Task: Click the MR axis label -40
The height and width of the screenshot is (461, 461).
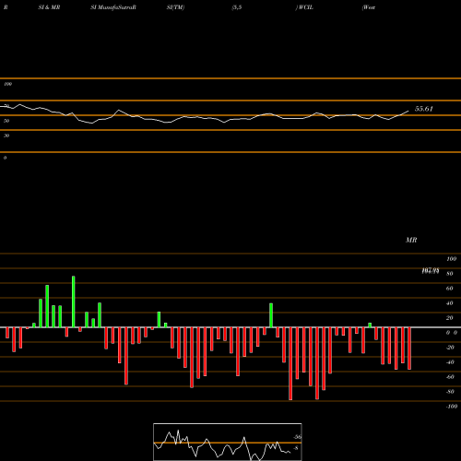Action: (450, 362)
